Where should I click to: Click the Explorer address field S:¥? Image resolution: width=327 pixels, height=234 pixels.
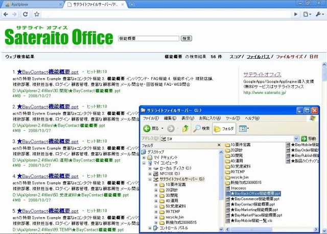(227, 138)
